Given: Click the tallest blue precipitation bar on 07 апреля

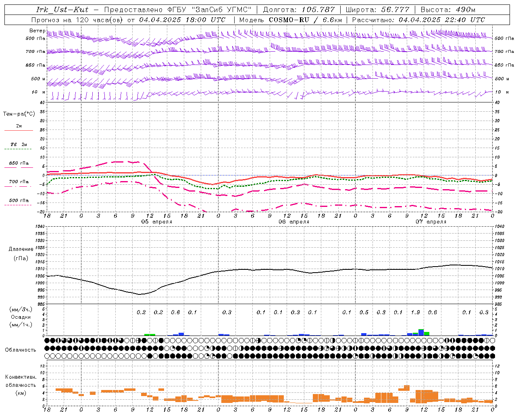Looking at the screenshot, I should (421, 332).
